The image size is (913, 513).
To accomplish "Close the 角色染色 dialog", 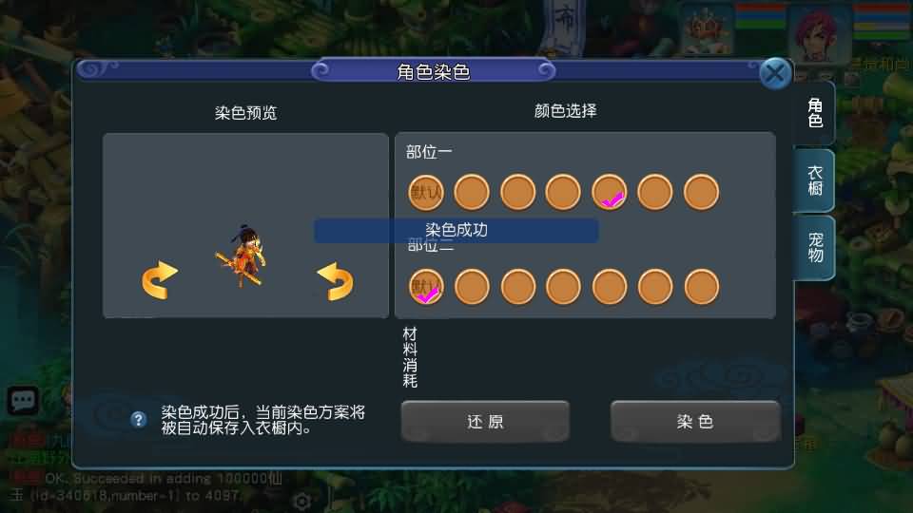I will (x=775, y=74).
